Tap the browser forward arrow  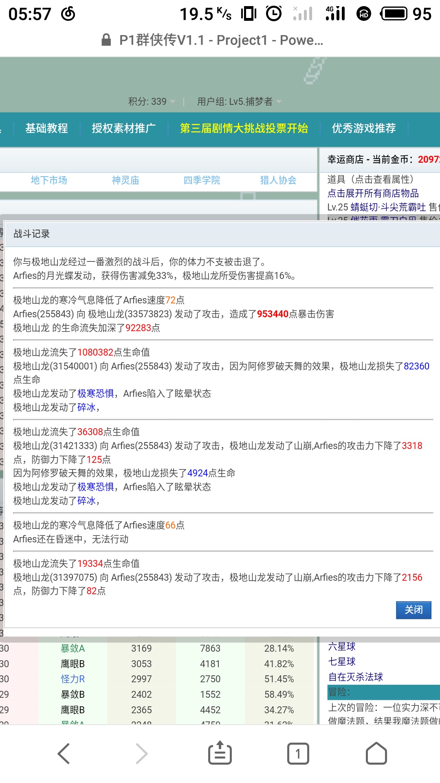(x=141, y=753)
